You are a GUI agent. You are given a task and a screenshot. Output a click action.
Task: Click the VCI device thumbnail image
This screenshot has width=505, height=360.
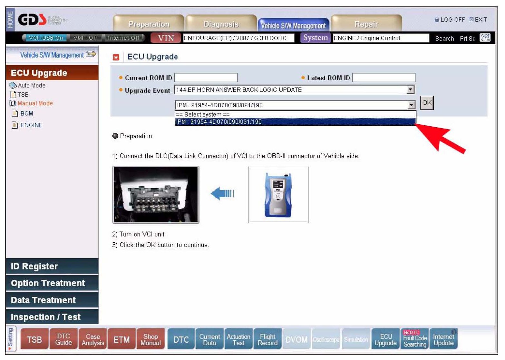[278, 195]
